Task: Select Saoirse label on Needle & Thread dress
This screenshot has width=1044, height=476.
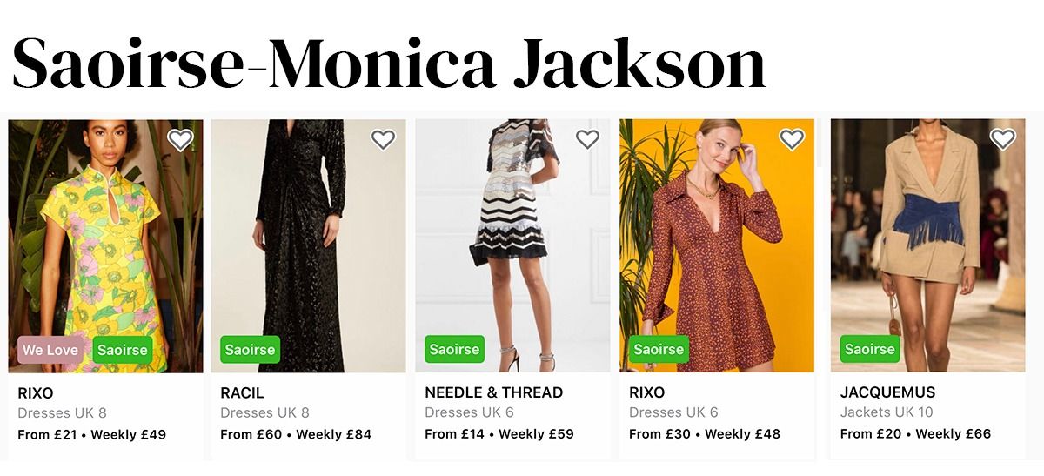Action: (454, 350)
